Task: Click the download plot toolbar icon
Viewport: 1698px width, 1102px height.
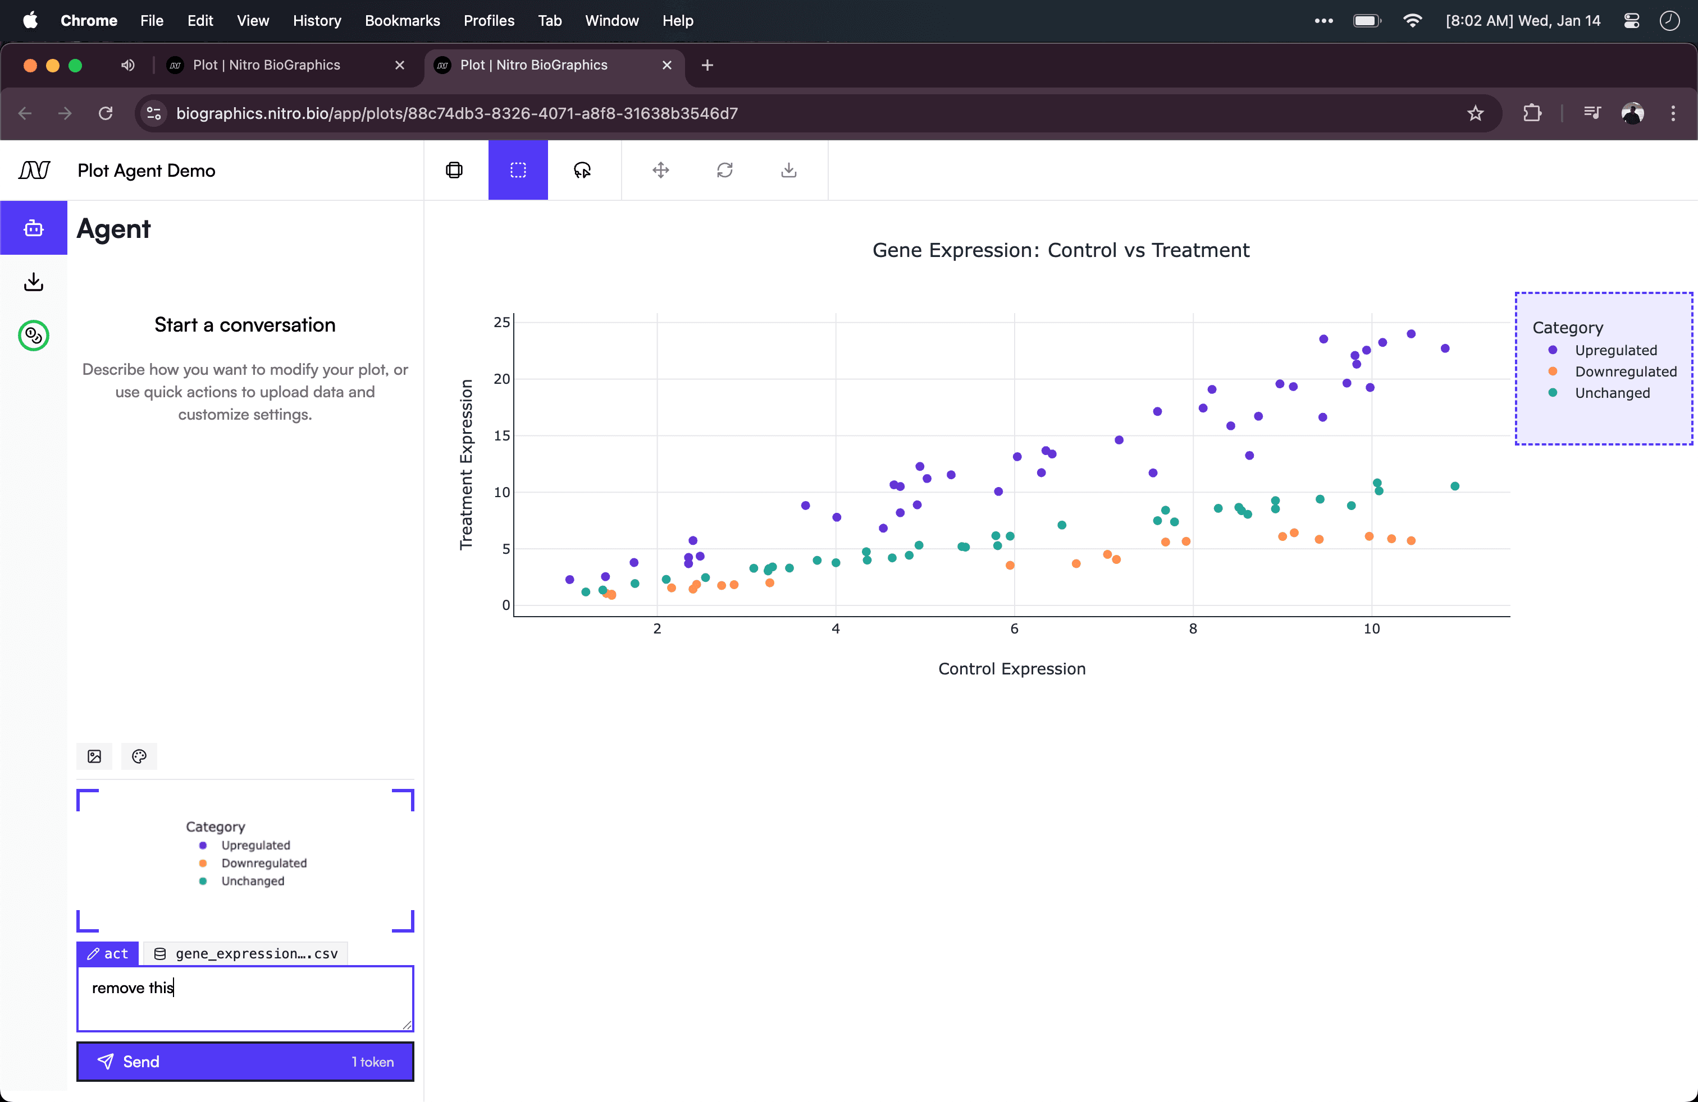Action: (788, 169)
